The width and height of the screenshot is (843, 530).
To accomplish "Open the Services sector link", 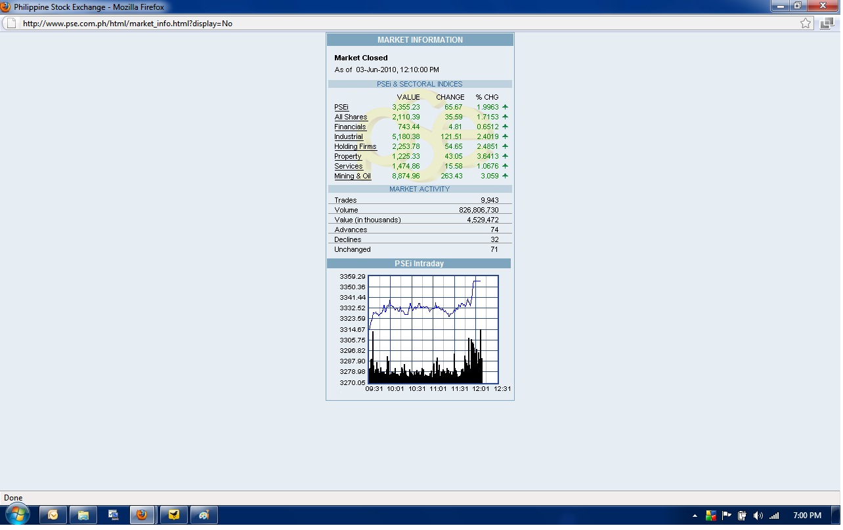I will coord(349,167).
